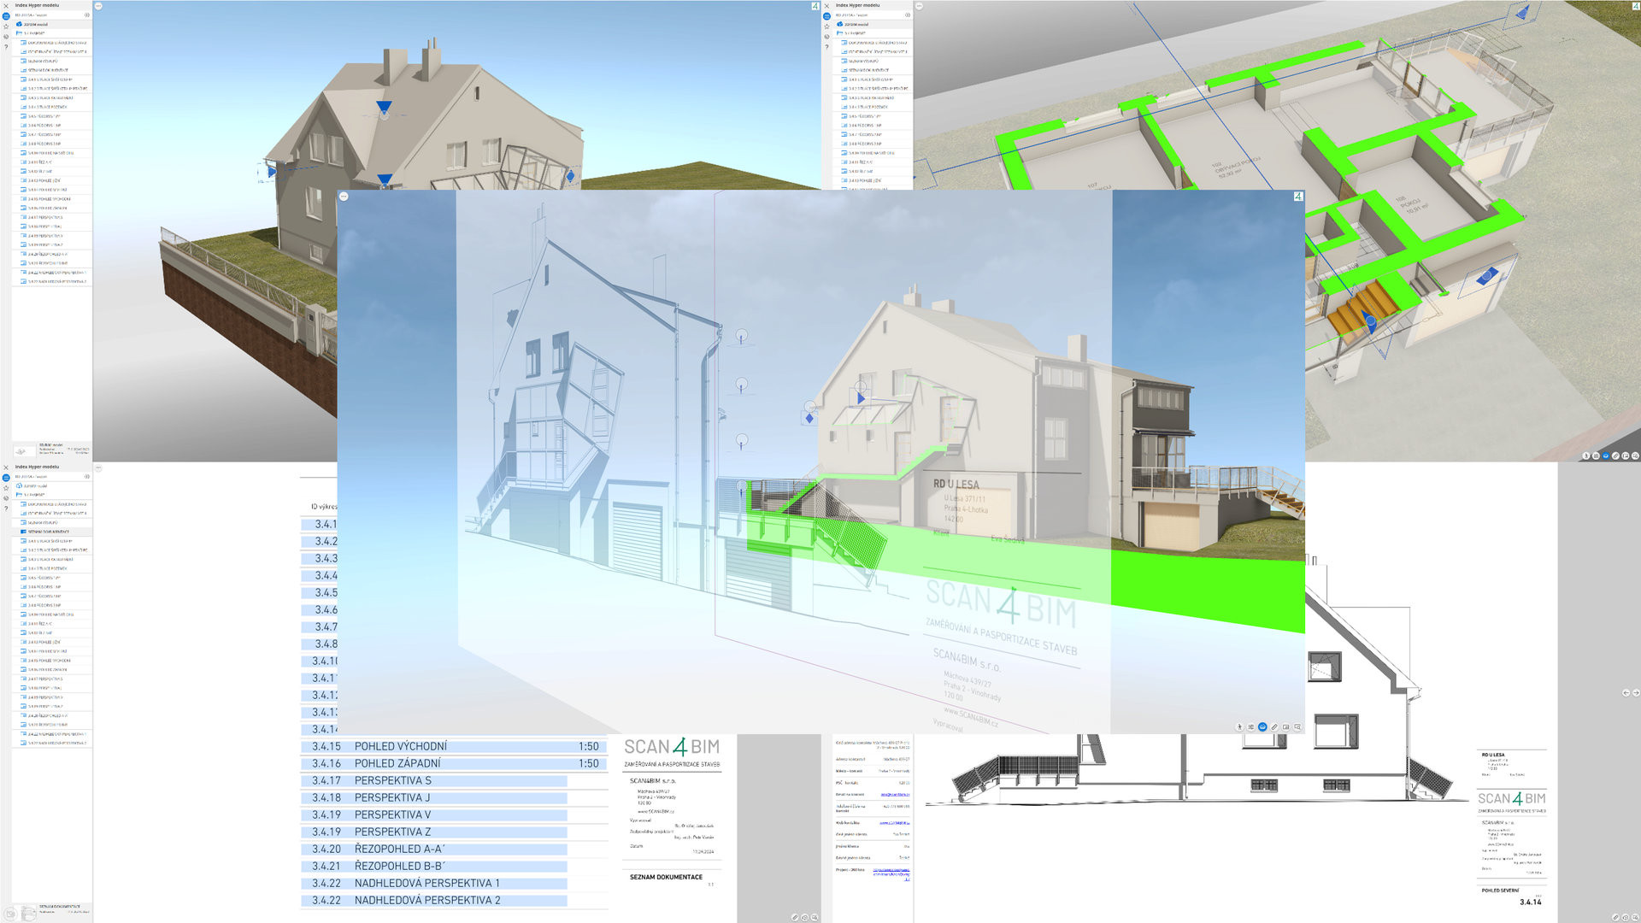Open NADHLEDOVÁ PERSPEKTIVA 1 drawing row

point(426,883)
